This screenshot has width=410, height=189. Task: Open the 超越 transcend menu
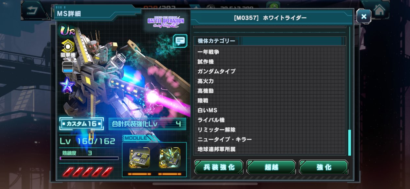271,167
